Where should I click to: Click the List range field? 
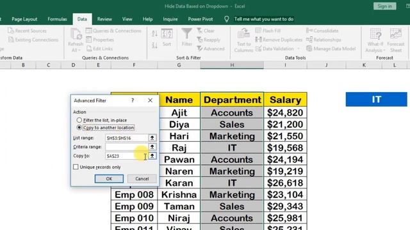[x=127, y=138]
